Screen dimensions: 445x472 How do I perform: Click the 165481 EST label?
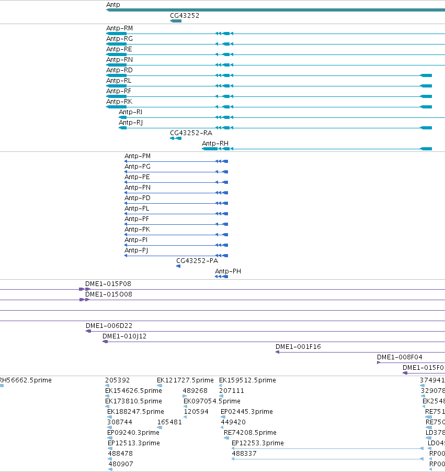point(169,422)
